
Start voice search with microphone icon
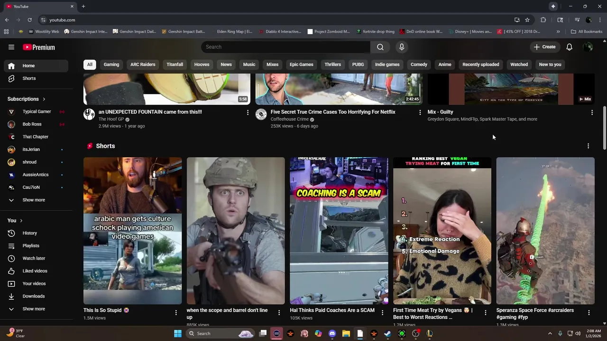pos(402,47)
